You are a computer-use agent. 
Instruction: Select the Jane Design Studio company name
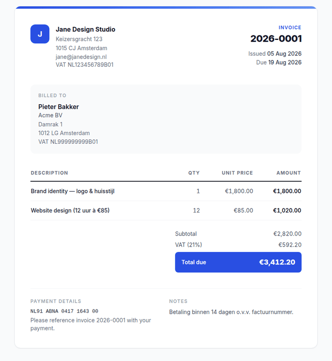pyautogui.click(x=86, y=29)
